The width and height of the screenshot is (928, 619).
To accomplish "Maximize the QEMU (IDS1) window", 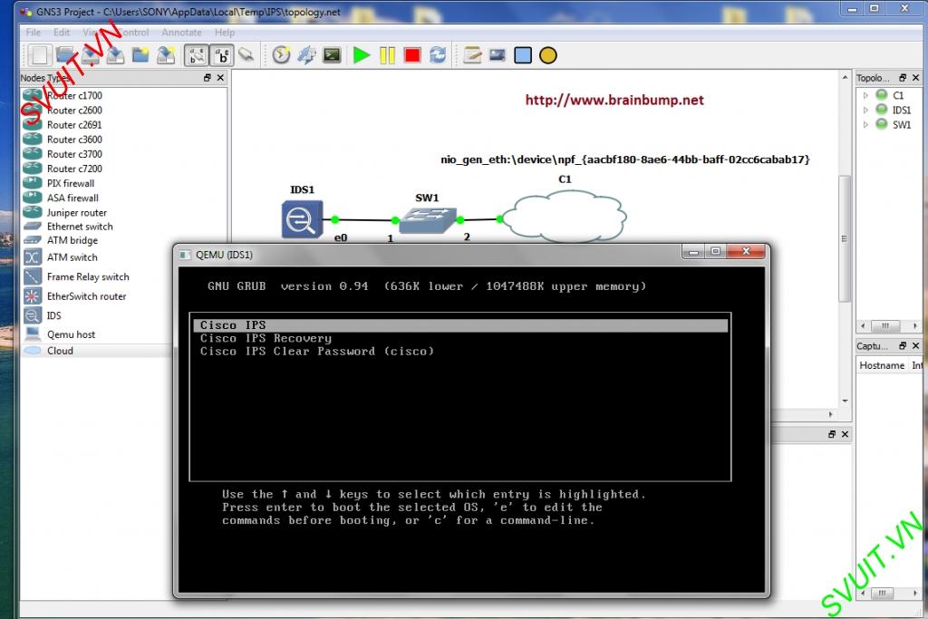I will pyautogui.click(x=716, y=252).
